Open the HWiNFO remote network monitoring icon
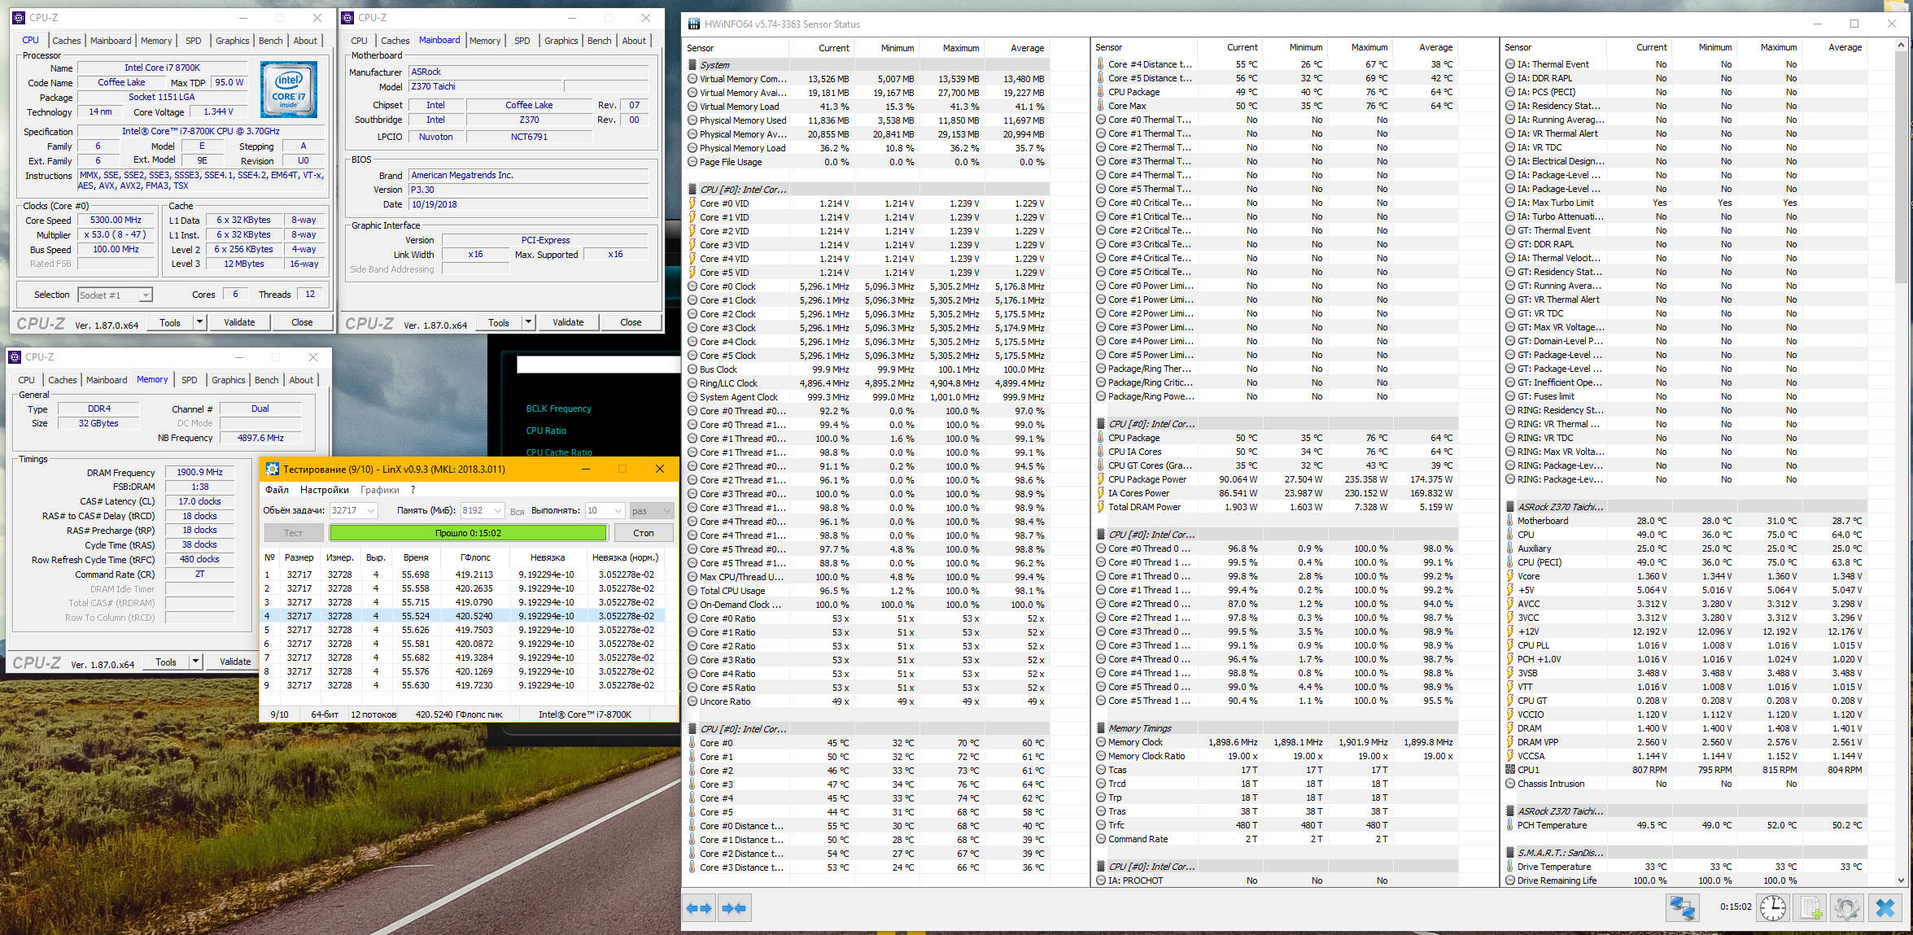 1681,907
